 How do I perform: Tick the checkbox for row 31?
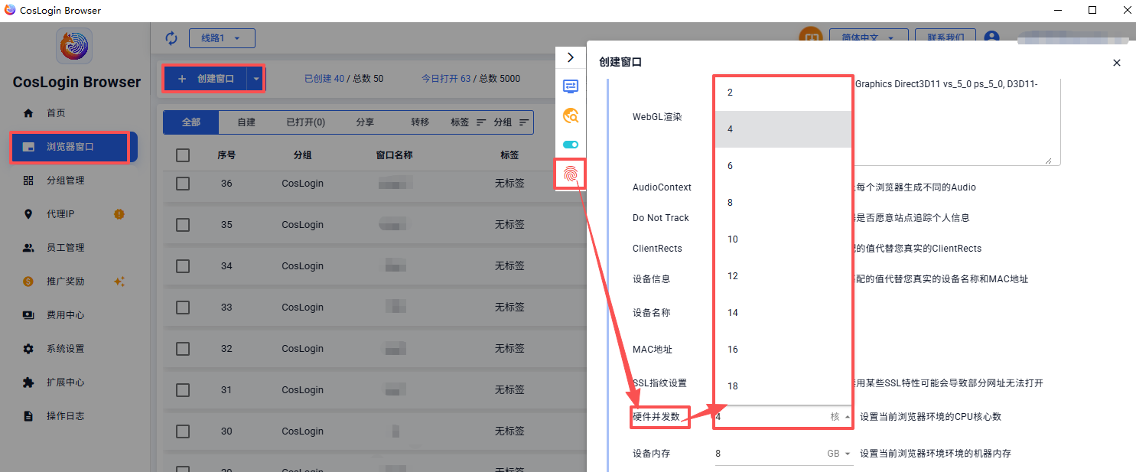[x=183, y=390]
